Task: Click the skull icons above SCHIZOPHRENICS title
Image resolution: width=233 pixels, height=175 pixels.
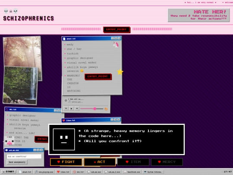Action: click(x=11, y=11)
